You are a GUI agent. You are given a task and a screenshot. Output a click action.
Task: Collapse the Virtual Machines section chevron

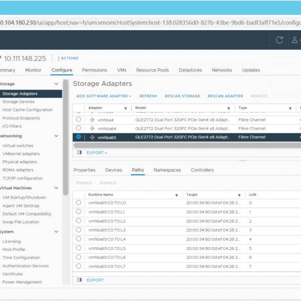56,188
